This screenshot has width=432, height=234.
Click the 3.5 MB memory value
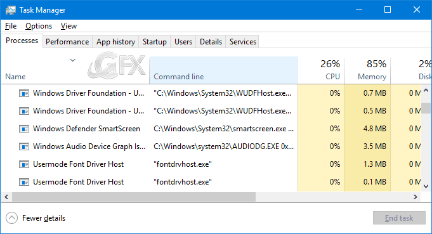point(375,146)
